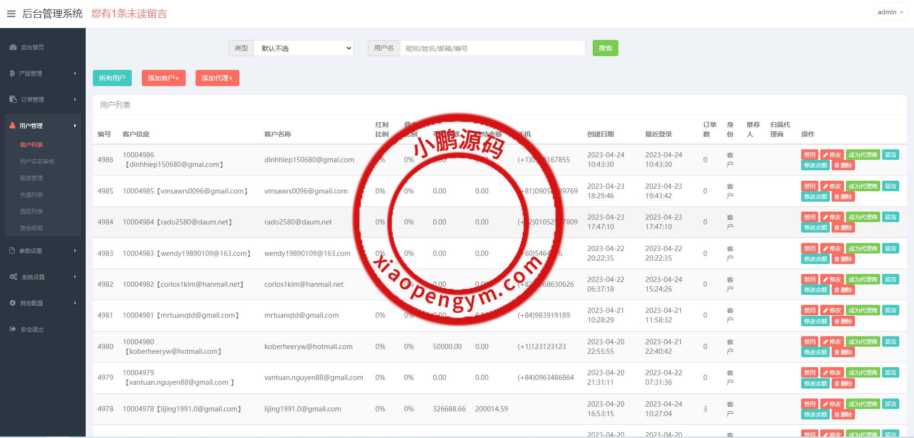Click the 其他配置 gear icon

pyautogui.click(x=13, y=303)
